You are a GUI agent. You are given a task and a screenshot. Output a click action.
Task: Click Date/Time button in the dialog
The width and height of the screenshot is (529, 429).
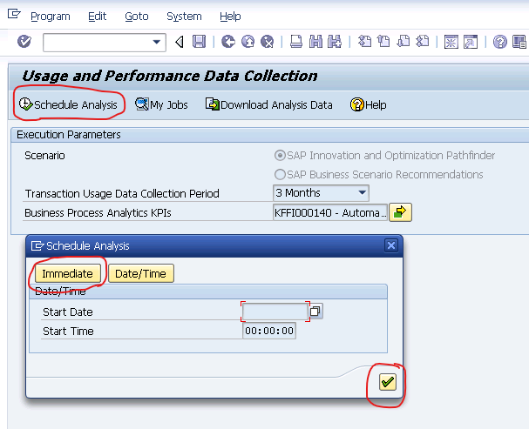(140, 273)
